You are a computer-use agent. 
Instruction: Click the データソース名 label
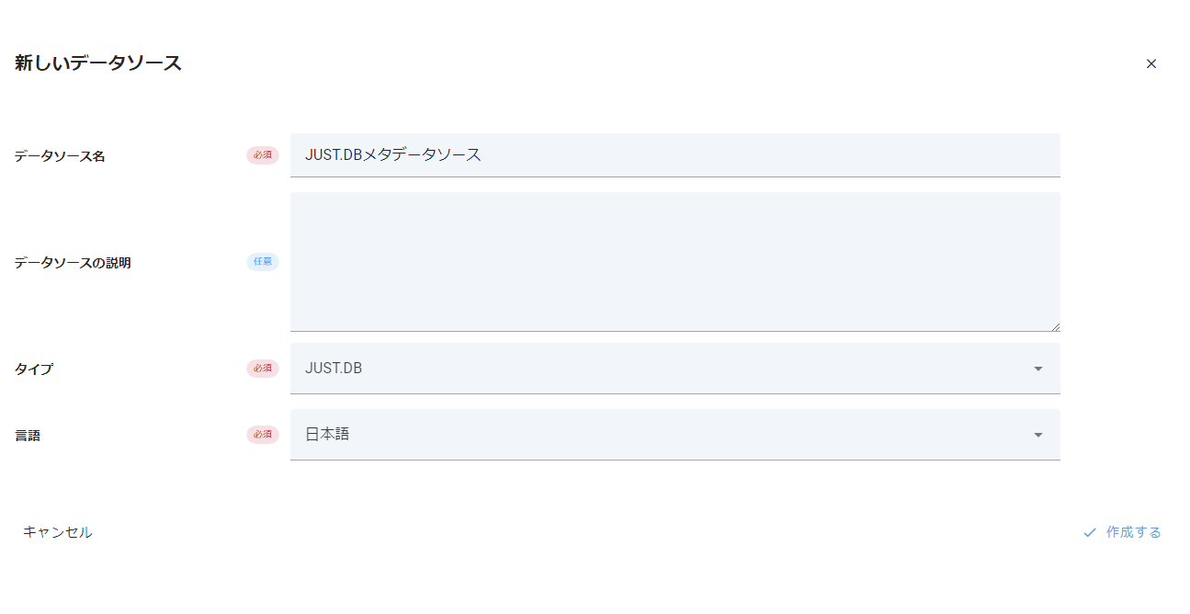point(60,156)
